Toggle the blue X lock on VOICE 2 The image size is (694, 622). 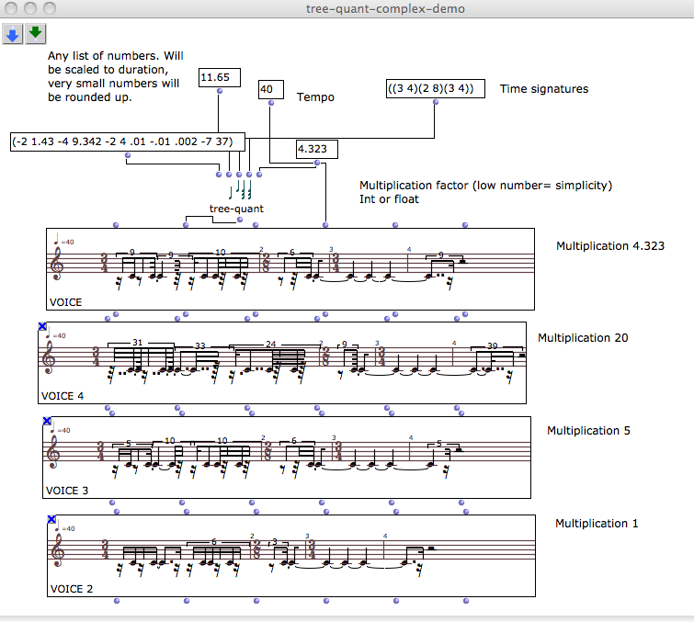pos(52,520)
